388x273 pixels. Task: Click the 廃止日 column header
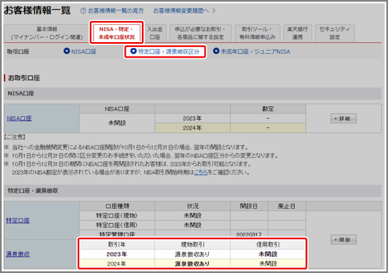click(287, 206)
